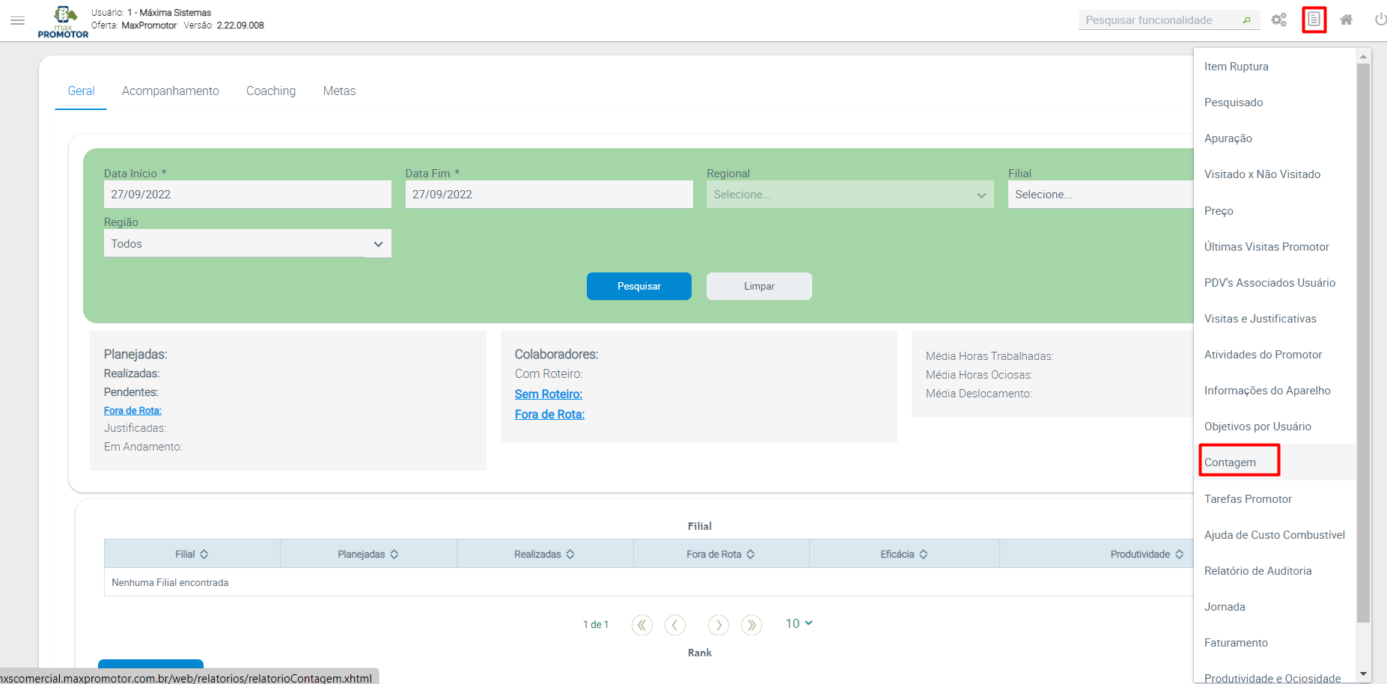
Task: Open Tarefas Promotor report
Action: coord(1248,499)
